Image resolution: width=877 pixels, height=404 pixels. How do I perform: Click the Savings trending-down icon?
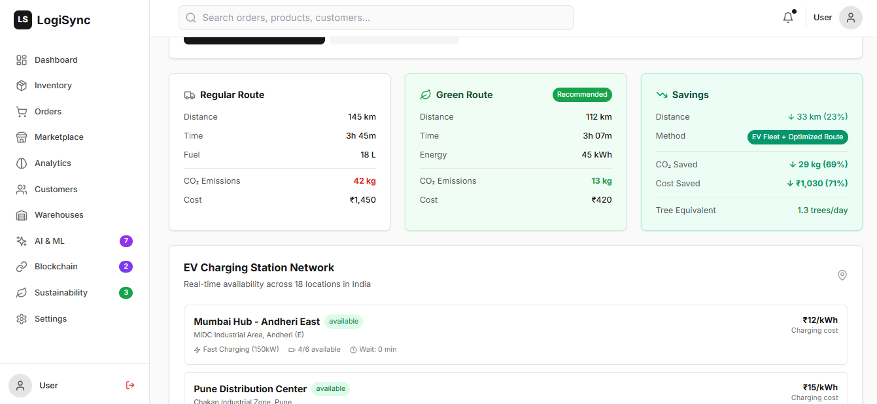662,95
